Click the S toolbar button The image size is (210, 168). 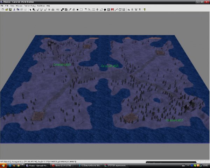132,9
